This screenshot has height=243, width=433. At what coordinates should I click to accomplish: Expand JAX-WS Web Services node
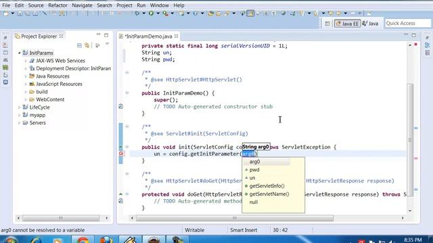click(26, 61)
